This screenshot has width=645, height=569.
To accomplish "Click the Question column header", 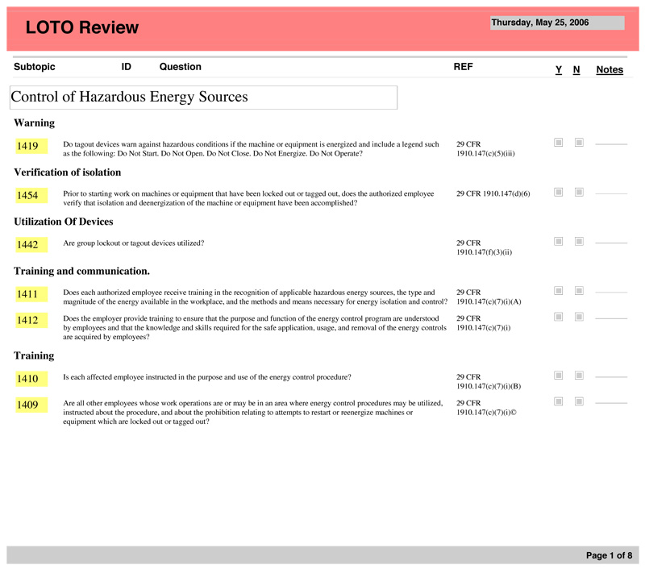I will (180, 67).
